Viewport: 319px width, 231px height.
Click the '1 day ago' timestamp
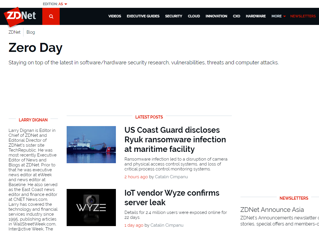pos(134,225)
